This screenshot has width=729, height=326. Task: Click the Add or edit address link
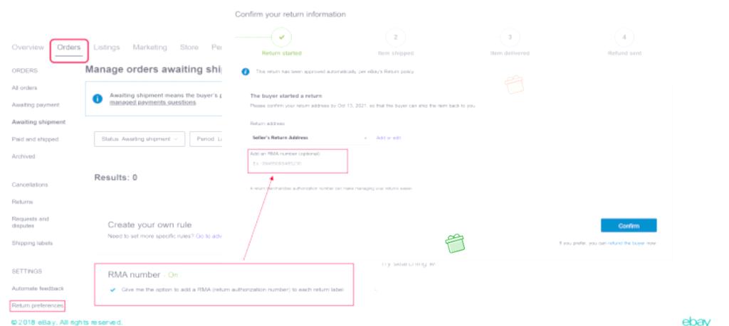pos(388,138)
